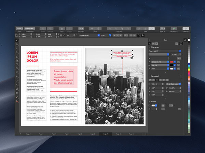Screen dimensions: 205x153
Task: Collapse the Character section
Action: pyautogui.click(x=149, y=47)
